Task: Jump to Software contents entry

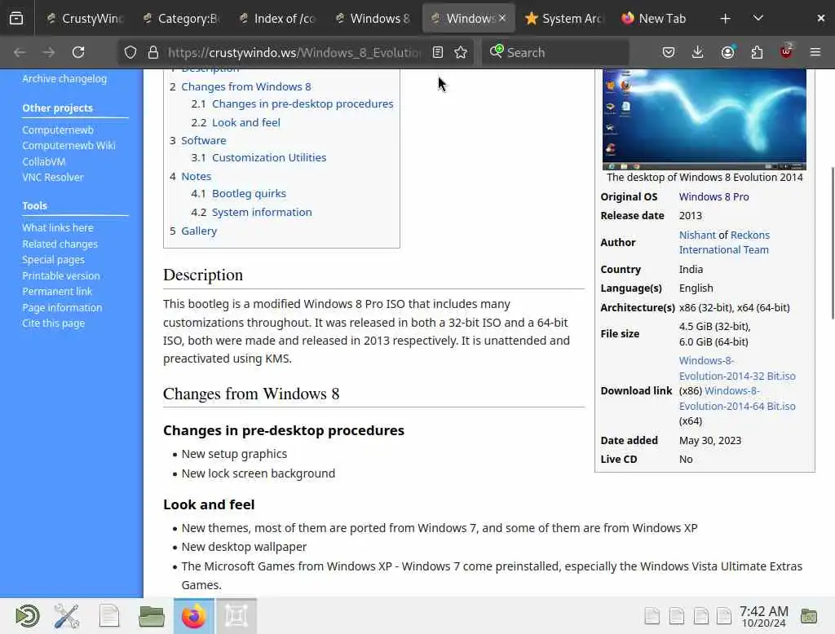Action: 203,140
